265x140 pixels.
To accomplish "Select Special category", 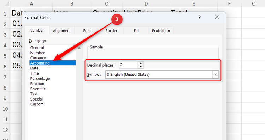I will (x=53, y=99).
